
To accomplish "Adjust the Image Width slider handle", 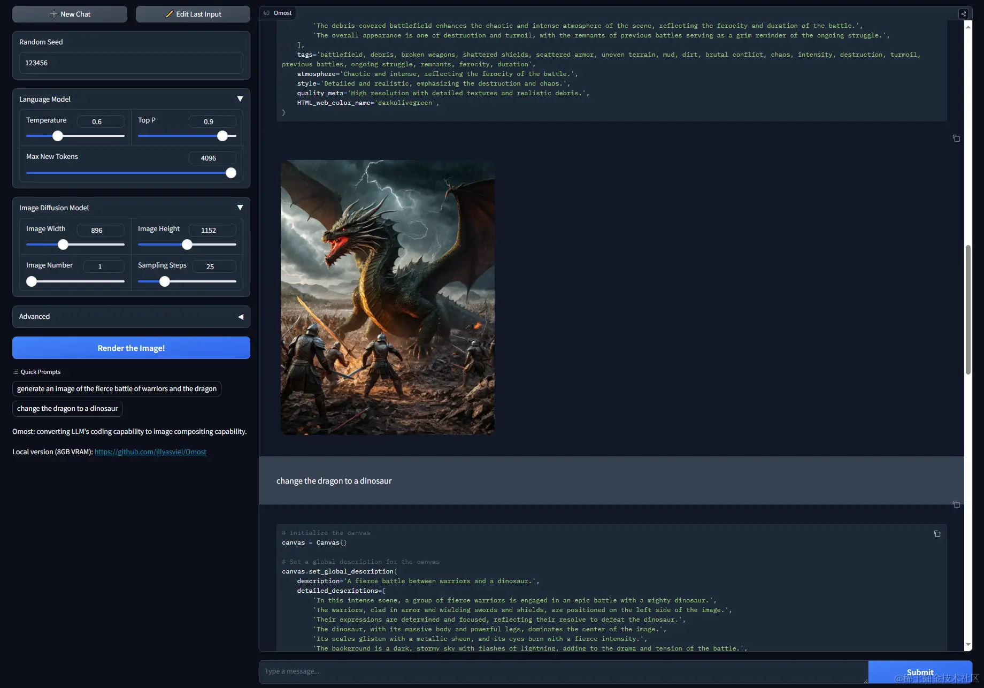I will click(63, 244).
